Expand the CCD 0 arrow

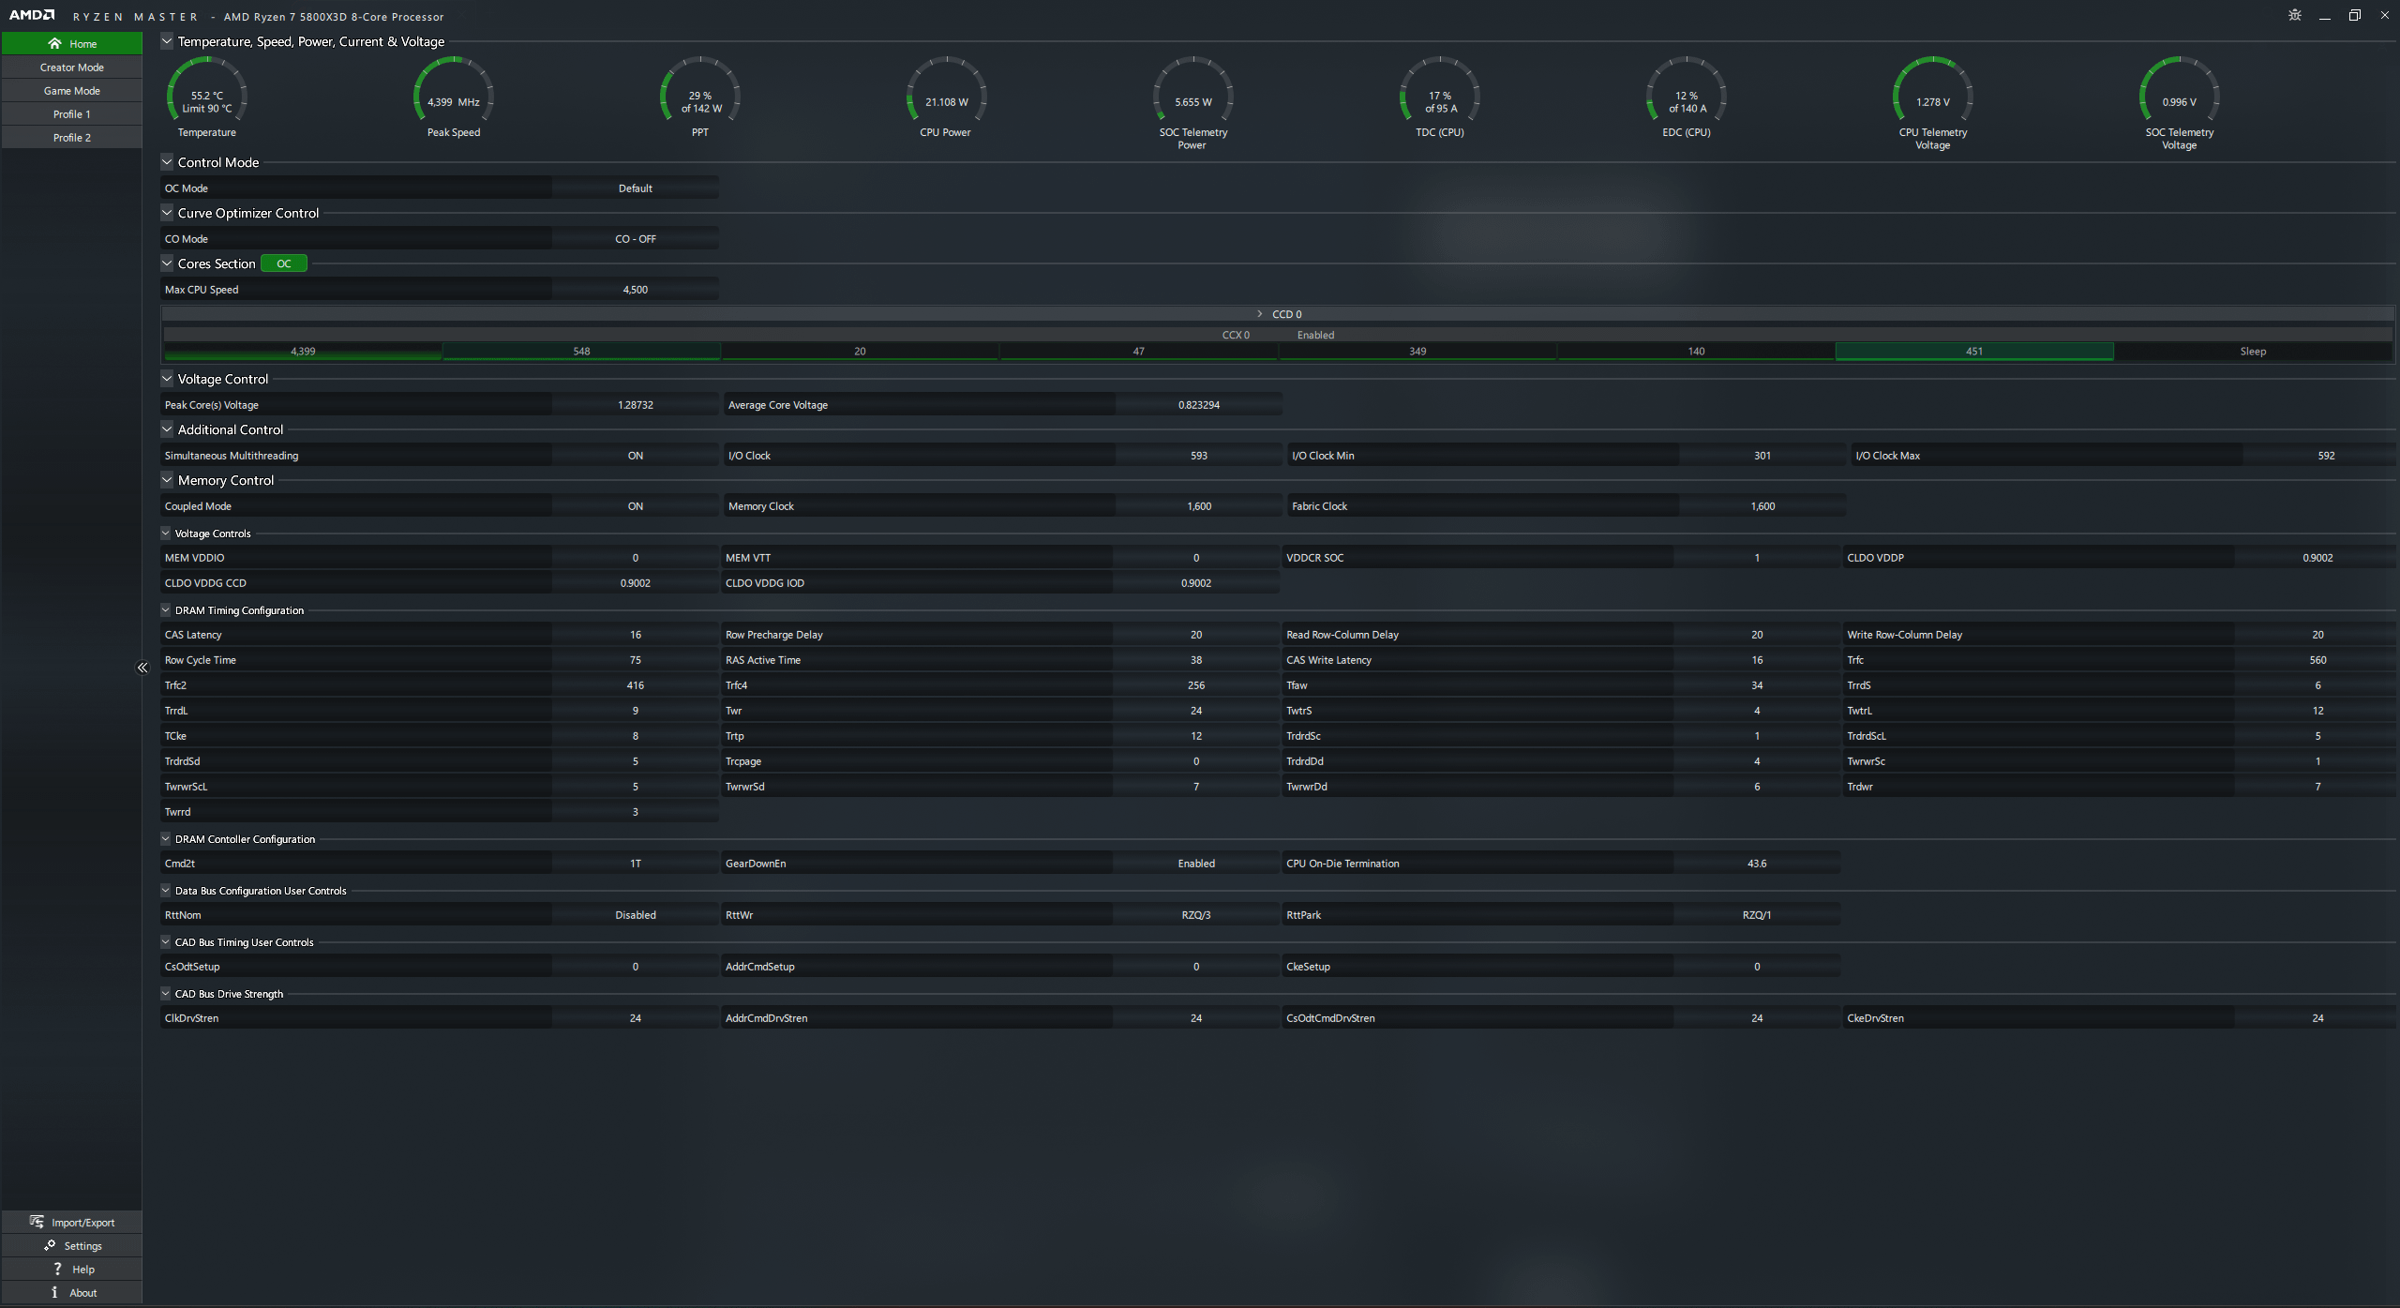pyautogui.click(x=1259, y=314)
